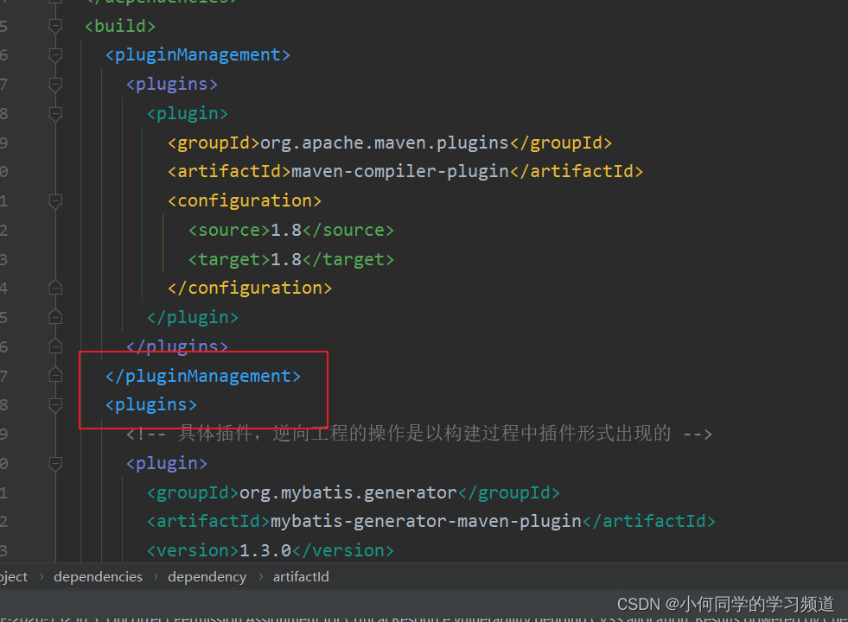This screenshot has width=848, height=622.
Task: Click the dependency breadcrumb entry
Action: tap(207, 576)
